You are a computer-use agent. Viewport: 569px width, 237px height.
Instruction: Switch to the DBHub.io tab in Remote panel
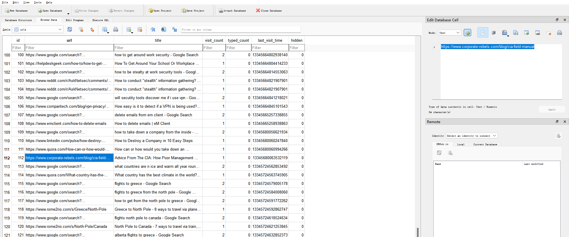click(x=442, y=144)
